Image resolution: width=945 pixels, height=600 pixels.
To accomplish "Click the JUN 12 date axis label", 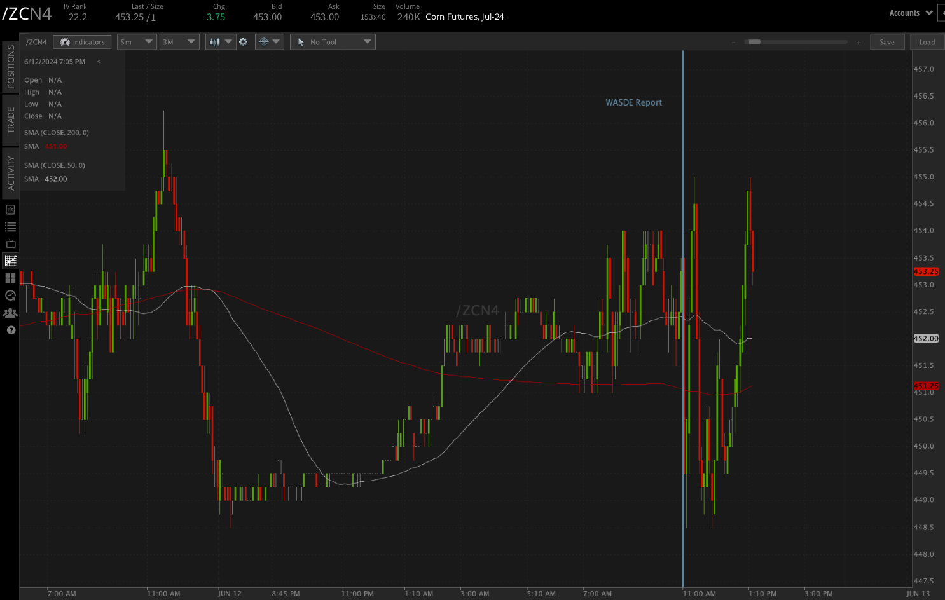I will point(230,594).
